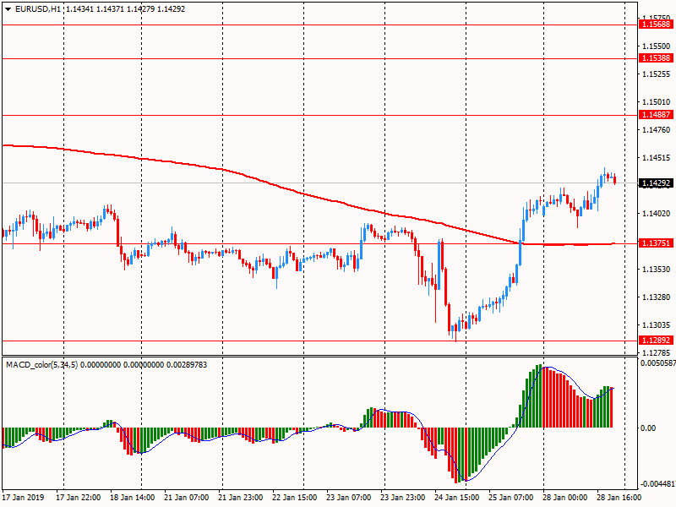
Task: Select the 1.12892 red price level label
Action: tap(657, 341)
